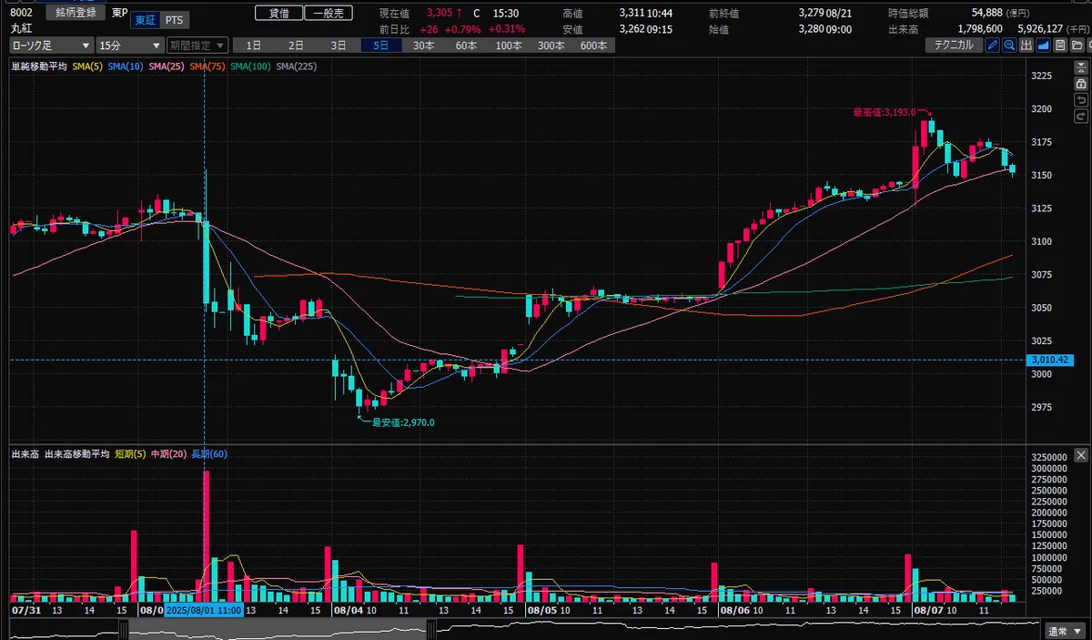Click the vertical scale compress icon
The width and height of the screenshot is (1092, 640).
pyautogui.click(x=1081, y=67)
